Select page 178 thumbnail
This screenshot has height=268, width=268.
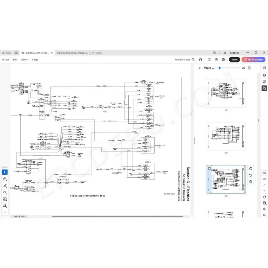click(x=226, y=93)
